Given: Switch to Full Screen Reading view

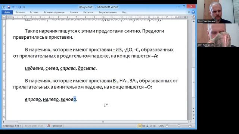Looking at the screenshot, I should [x=143, y=126].
